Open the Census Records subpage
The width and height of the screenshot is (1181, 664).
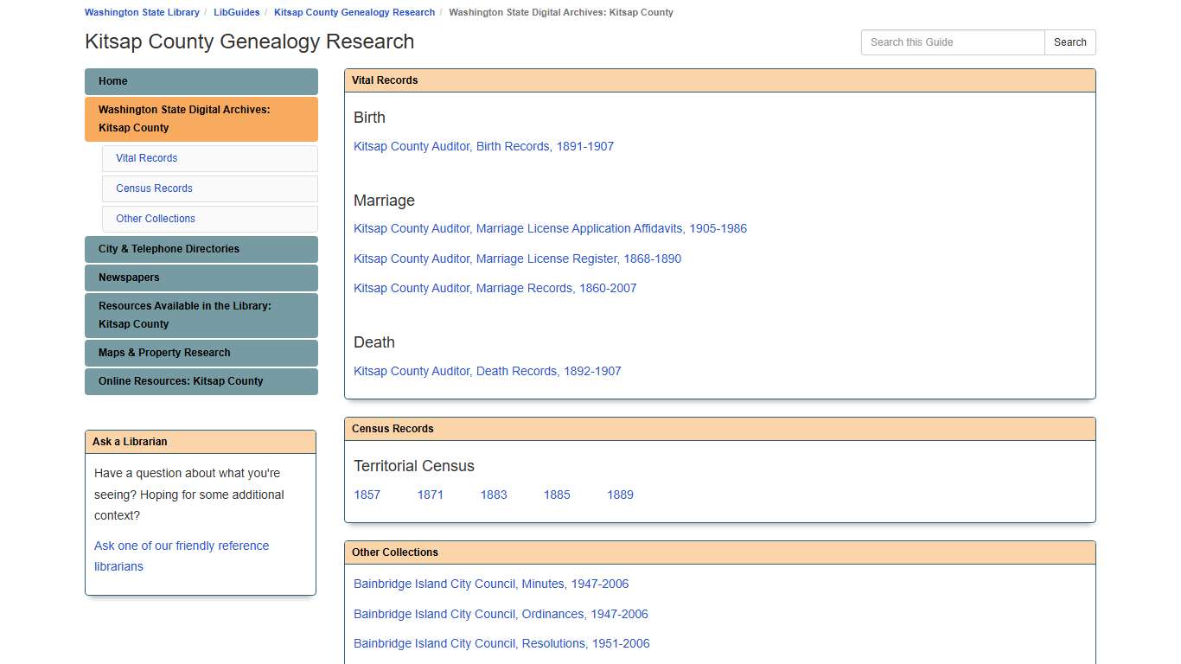tap(154, 188)
